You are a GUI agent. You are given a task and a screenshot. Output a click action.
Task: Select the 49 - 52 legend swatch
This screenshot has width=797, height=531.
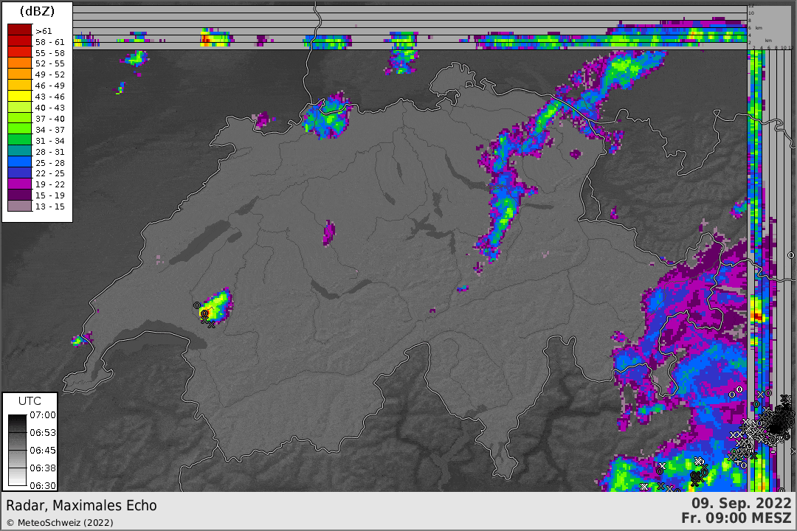[19, 74]
